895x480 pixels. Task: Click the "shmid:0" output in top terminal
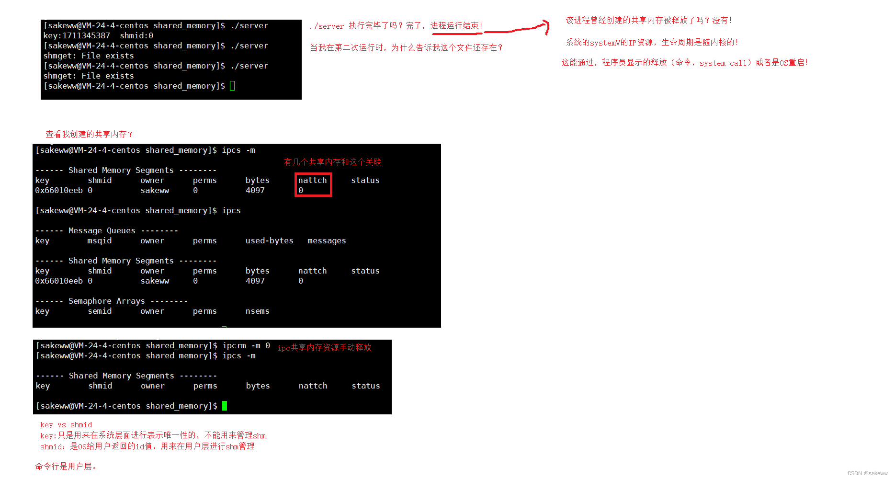click(136, 35)
